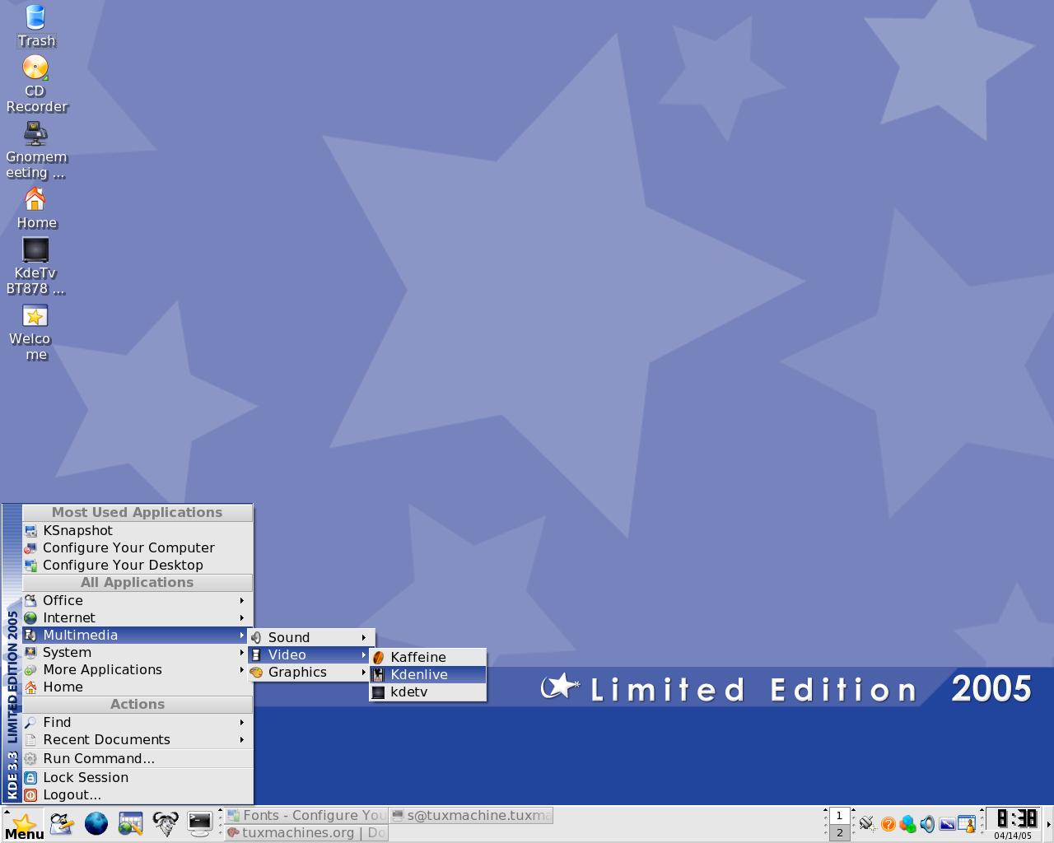Viewport: 1054px width, 843px height.
Task: Click the Kaffeine icon in the Video submenu
Action: pyautogui.click(x=379, y=657)
